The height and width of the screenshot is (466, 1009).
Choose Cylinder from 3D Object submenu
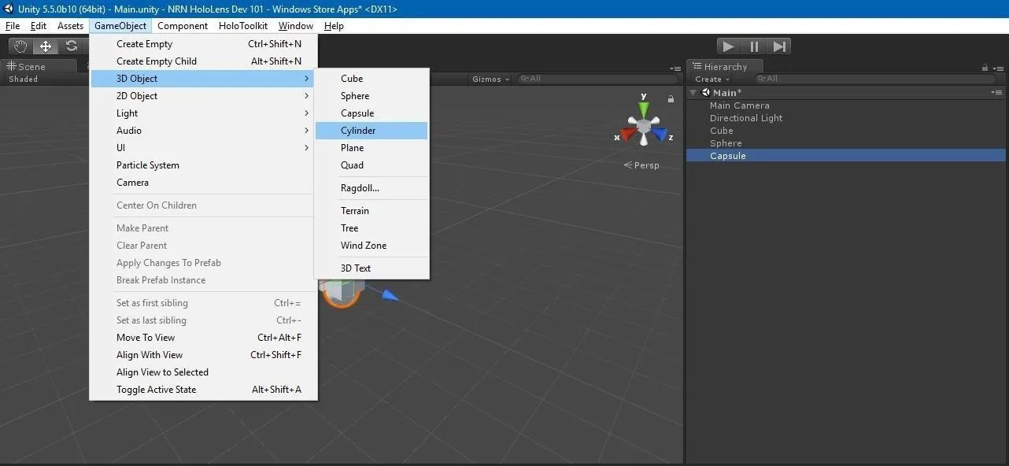click(x=371, y=131)
